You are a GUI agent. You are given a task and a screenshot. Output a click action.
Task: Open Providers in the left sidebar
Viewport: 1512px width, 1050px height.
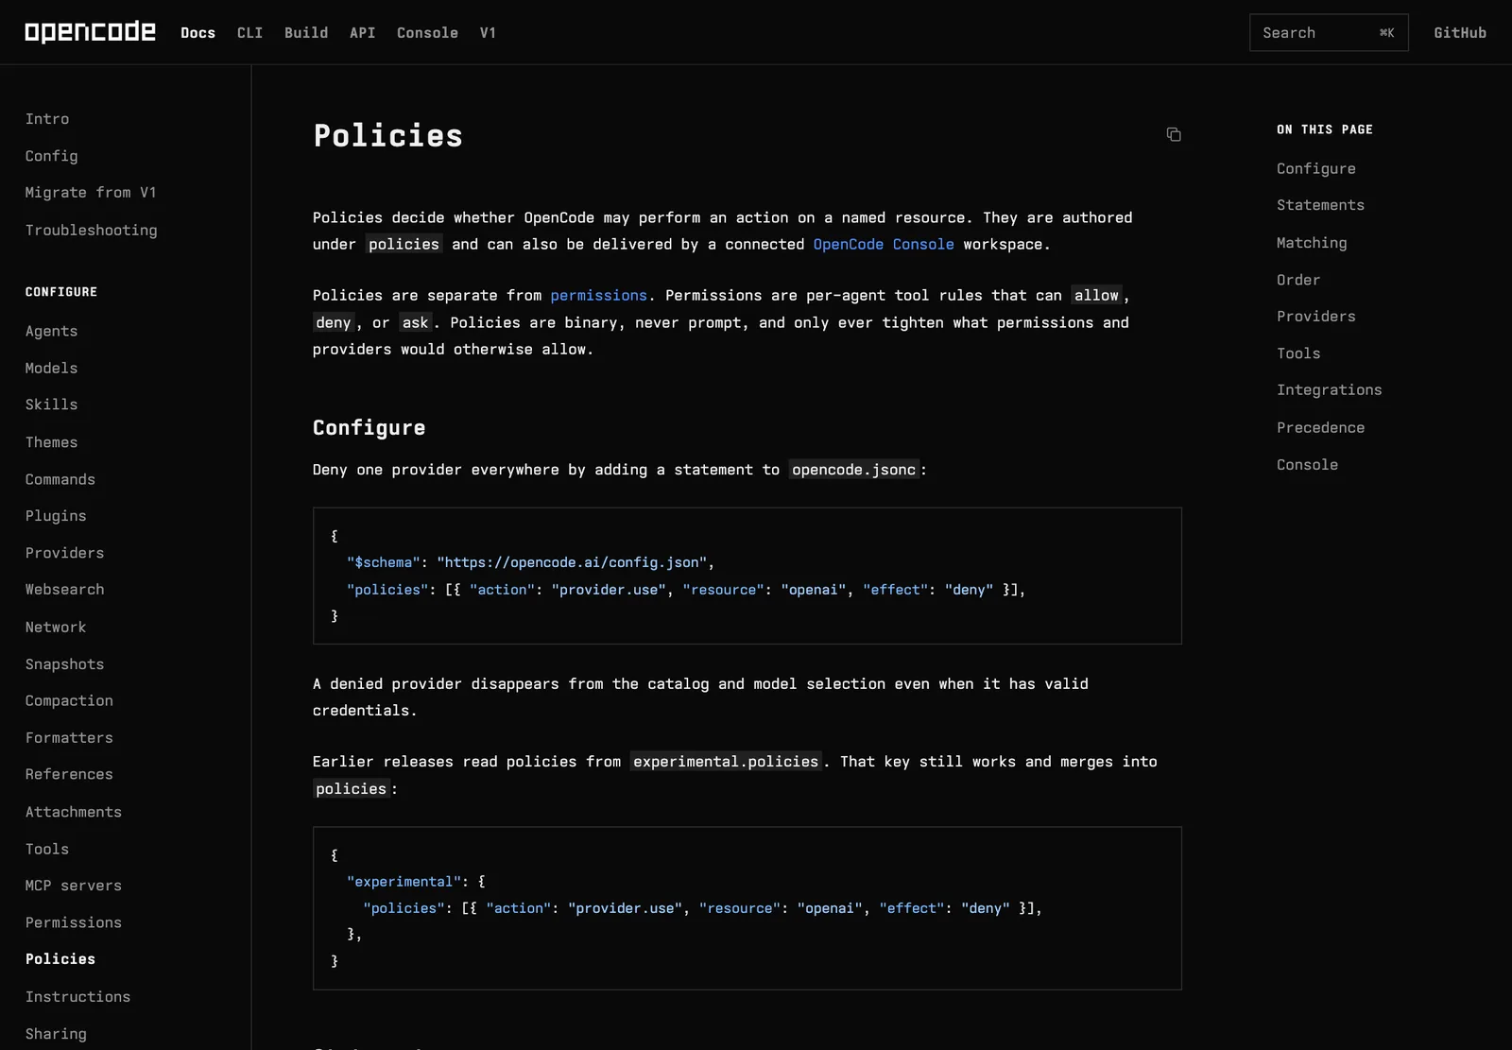(65, 553)
